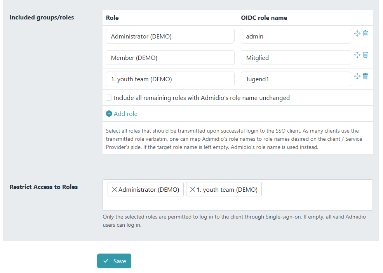Open the Administrator (DEMO) role selector

pos(170,36)
